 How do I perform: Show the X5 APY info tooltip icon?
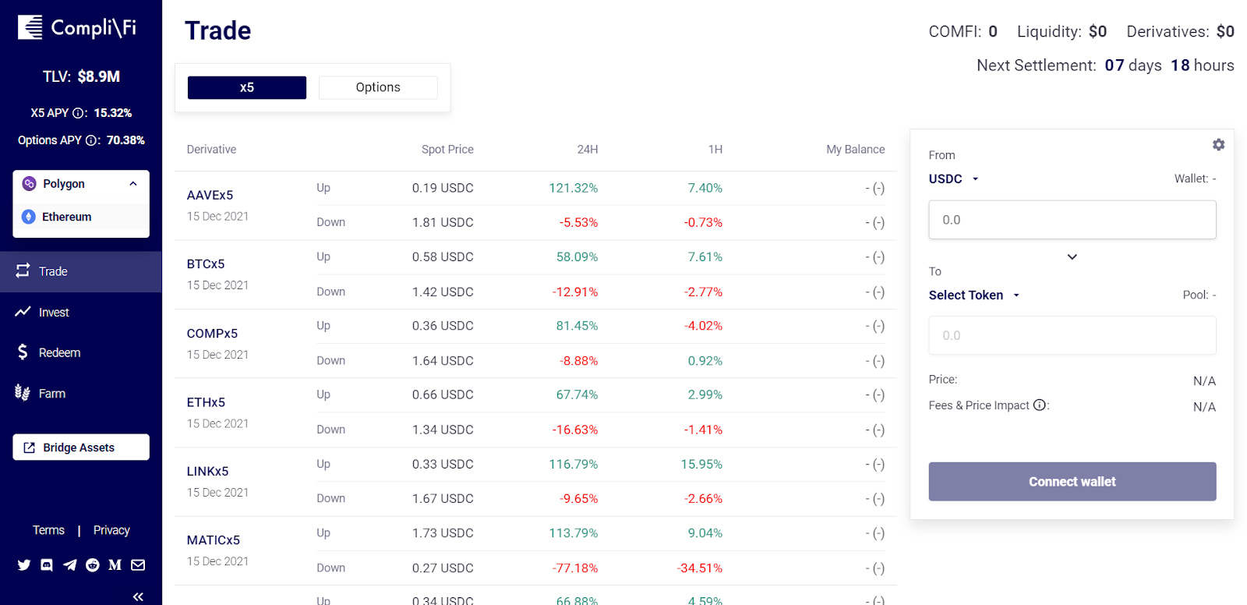(x=78, y=113)
